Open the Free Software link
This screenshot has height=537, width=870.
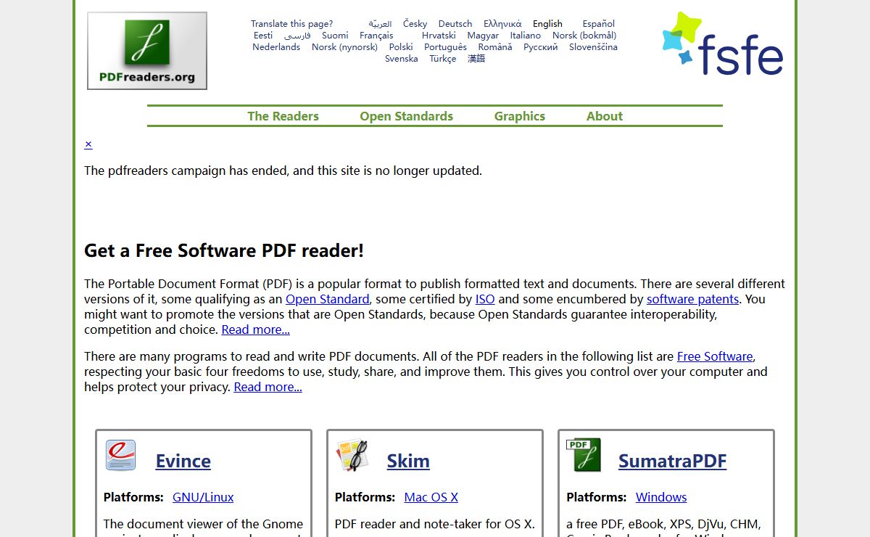pyautogui.click(x=715, y=356)
